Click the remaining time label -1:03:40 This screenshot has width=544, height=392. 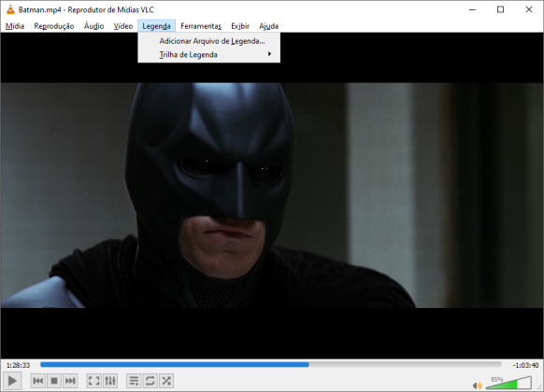[x=525, y=365]
